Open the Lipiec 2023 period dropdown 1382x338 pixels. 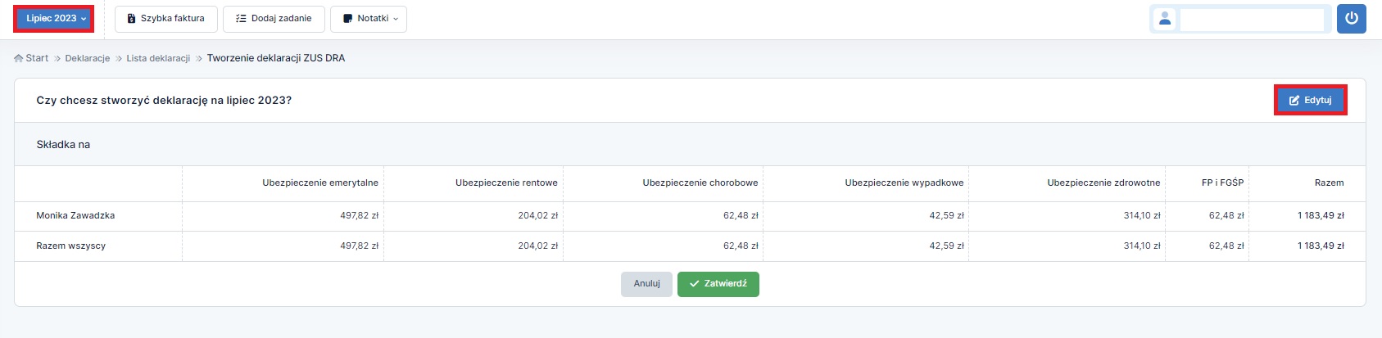click(54, 19)
